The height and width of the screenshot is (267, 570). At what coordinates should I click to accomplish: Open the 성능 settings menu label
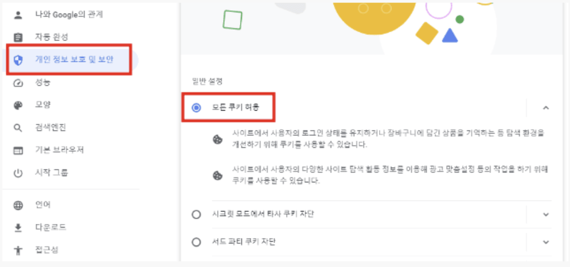[43, 83]
